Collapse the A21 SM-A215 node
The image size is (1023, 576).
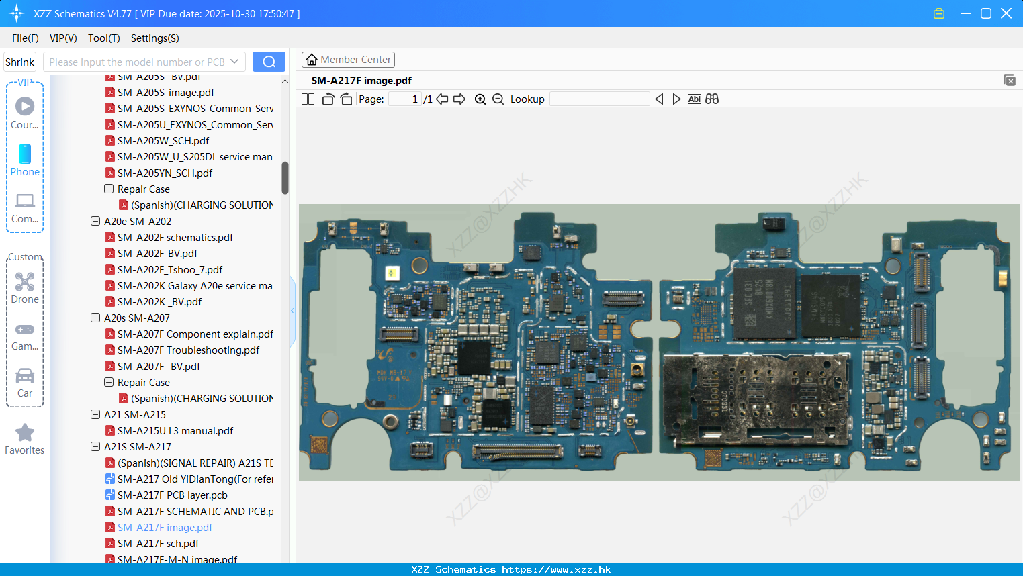(95, 414)
